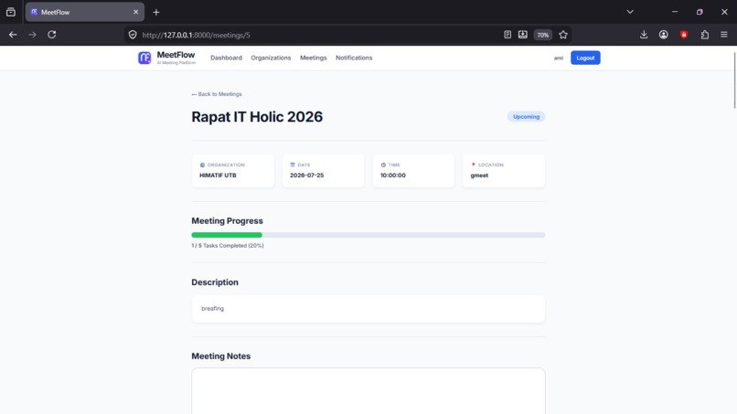Open the site security shield icon
Image resolution: width=737 pixels, height=414 pixels.
133,35
